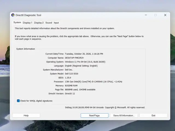Open the Help button
Image resolution: width=175 pixels, height=131 pixels.
26,115
